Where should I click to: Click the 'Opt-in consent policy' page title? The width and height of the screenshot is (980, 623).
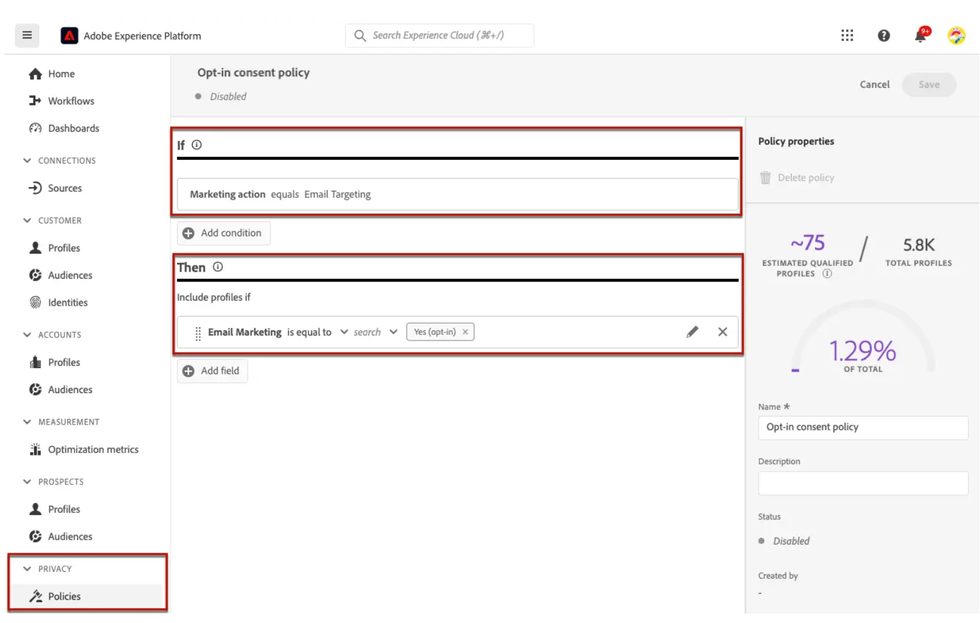tap(254, 73)
